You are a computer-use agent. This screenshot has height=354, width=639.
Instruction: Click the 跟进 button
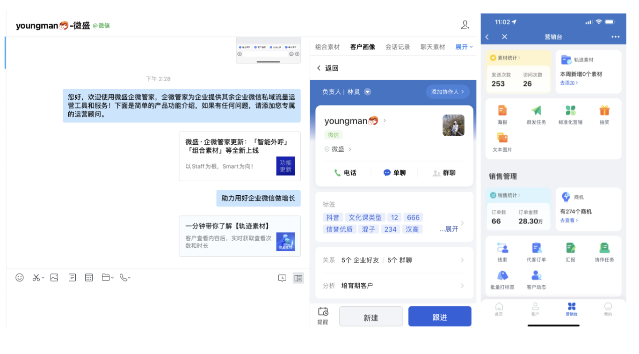pos(440,317)
